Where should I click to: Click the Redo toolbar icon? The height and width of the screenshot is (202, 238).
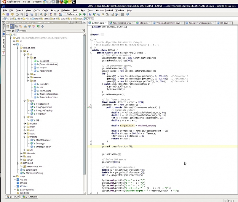22,14
